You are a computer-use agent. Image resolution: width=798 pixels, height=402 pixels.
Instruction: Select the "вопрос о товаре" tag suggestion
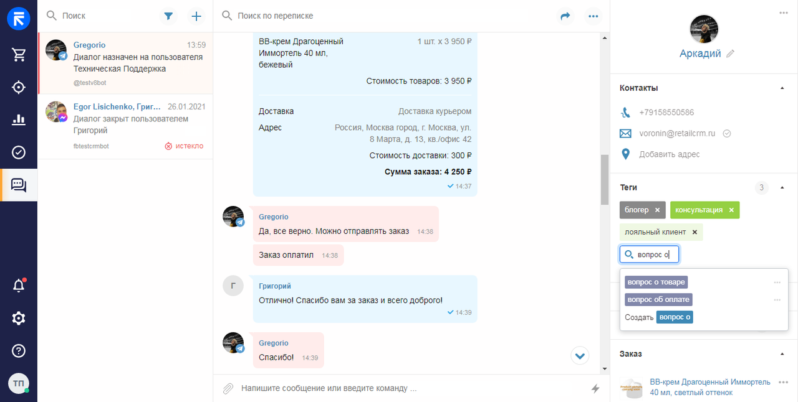tap(656, 283)
